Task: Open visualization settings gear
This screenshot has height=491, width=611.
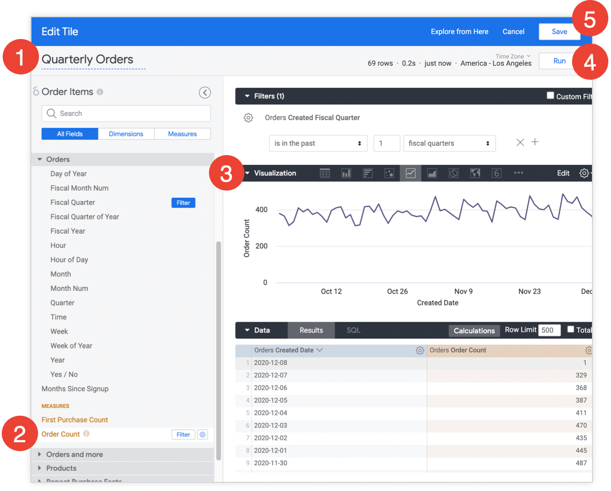Action: pos(584,173)
